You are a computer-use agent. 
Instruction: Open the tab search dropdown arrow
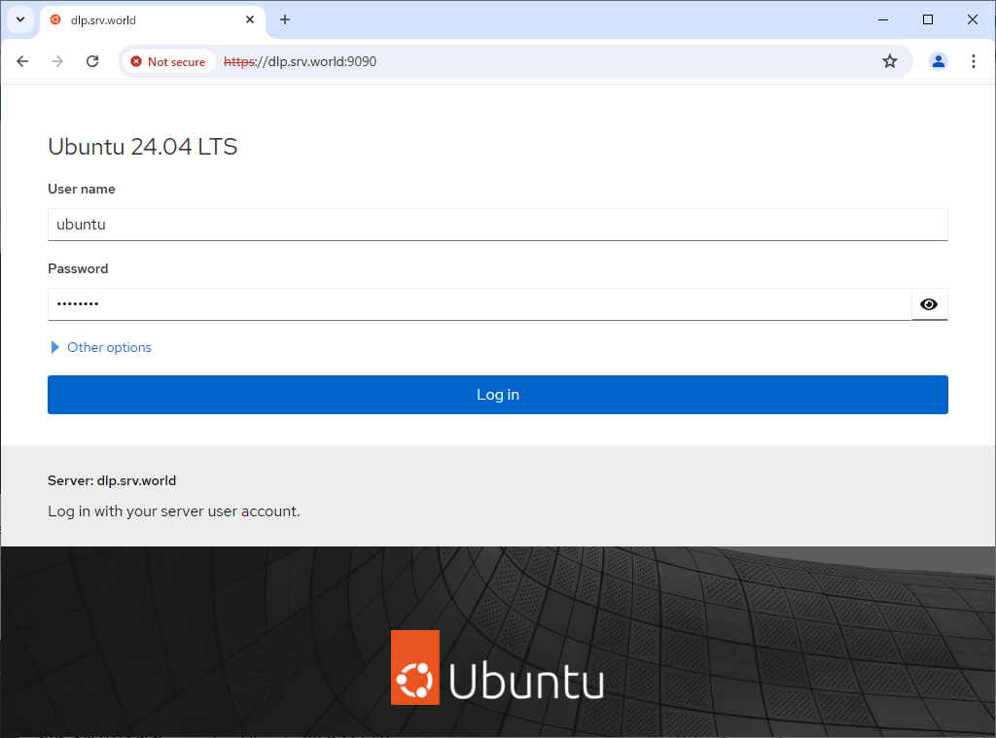point(20,19)
